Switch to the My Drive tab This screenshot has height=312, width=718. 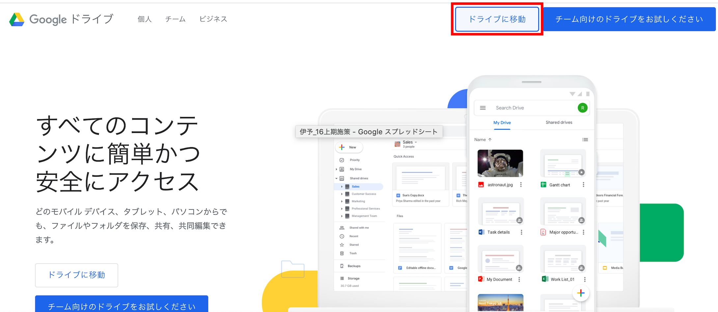coord(502,123)
